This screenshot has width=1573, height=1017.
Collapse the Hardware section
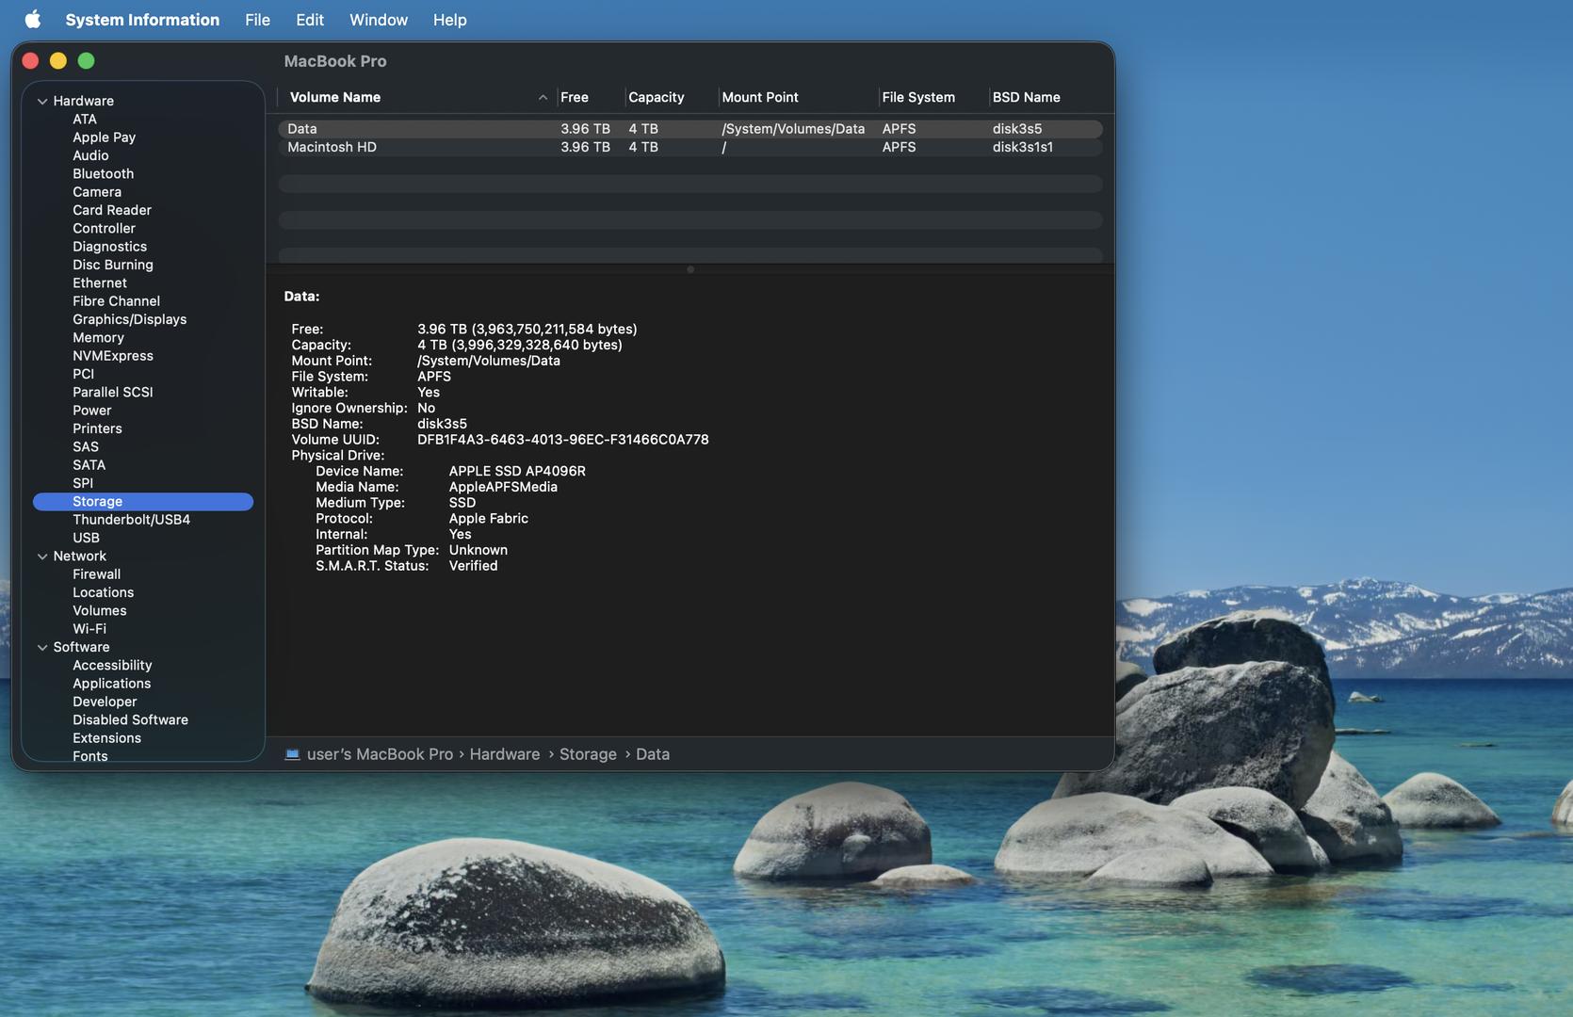[x=42, y=102]
